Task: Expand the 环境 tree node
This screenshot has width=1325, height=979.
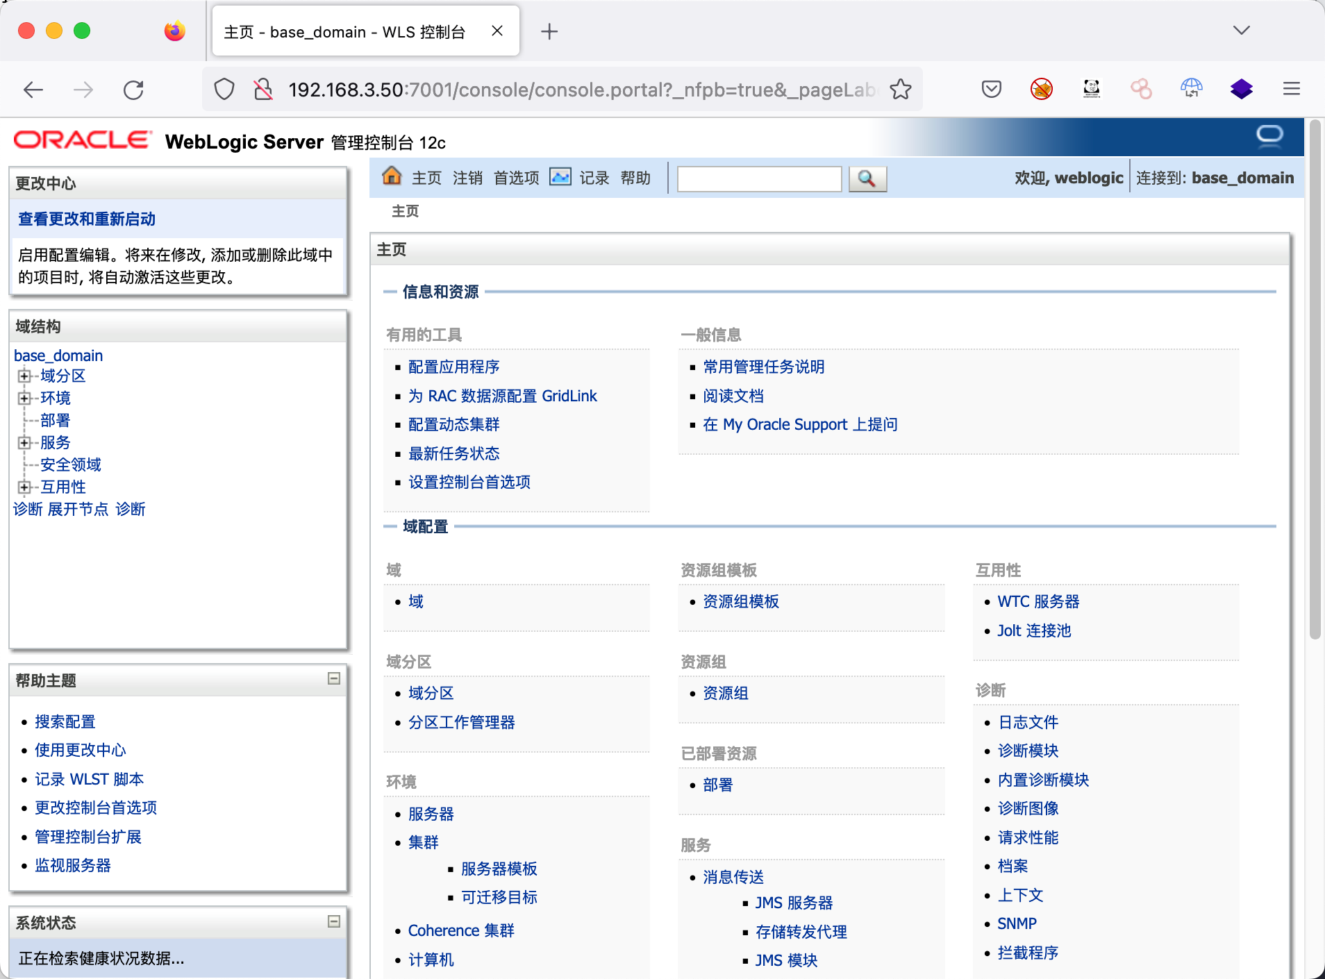Action: pyautogui.click(x=24, y=399)
